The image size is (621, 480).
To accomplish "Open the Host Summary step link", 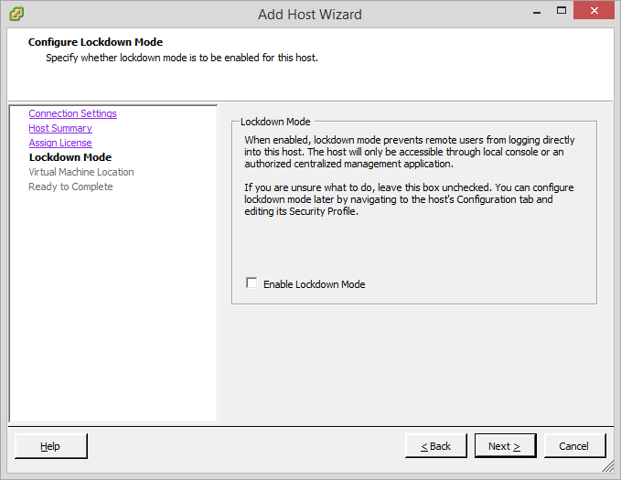I will tap(60, 128).
